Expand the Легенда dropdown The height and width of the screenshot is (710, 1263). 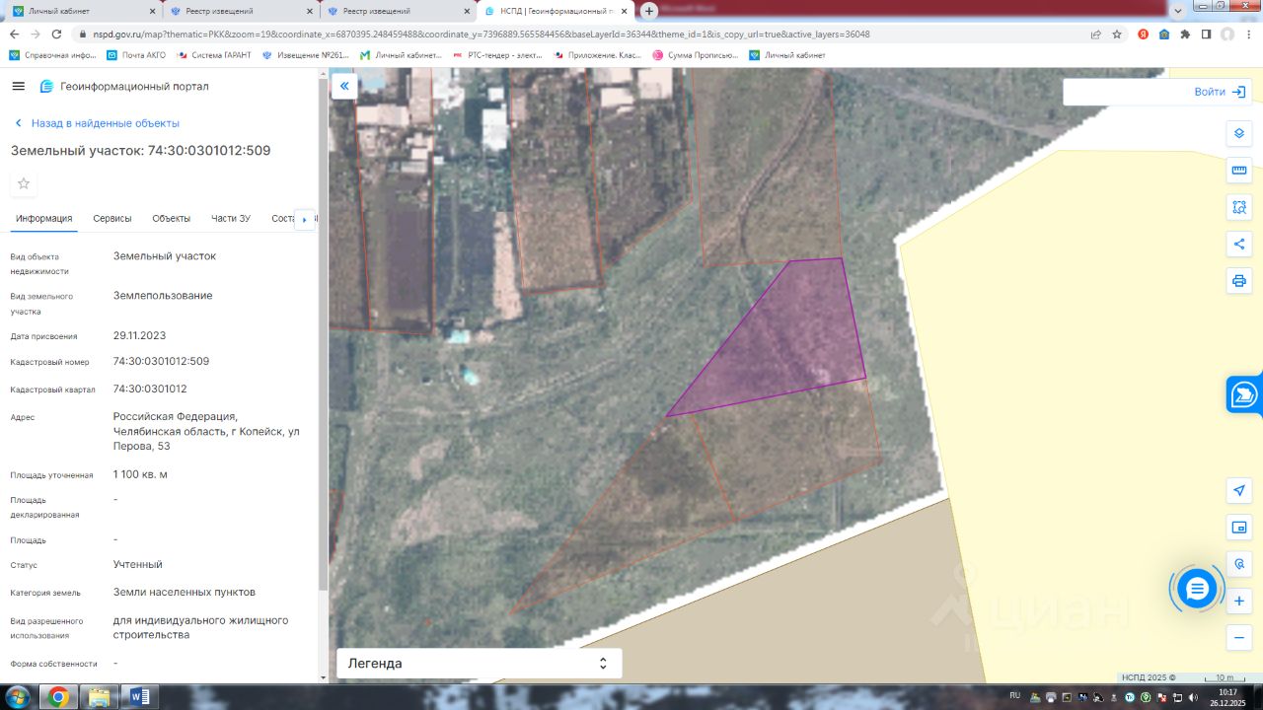pos(480,664)
